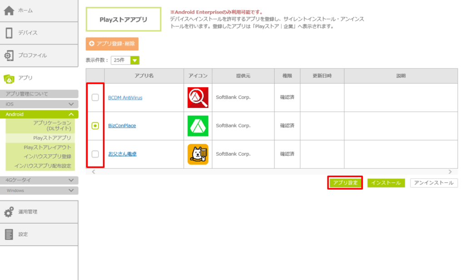Screen dimensions: 465x280
Task: Click the BCDM AntiVirus app icon
Action: [198, 98]
